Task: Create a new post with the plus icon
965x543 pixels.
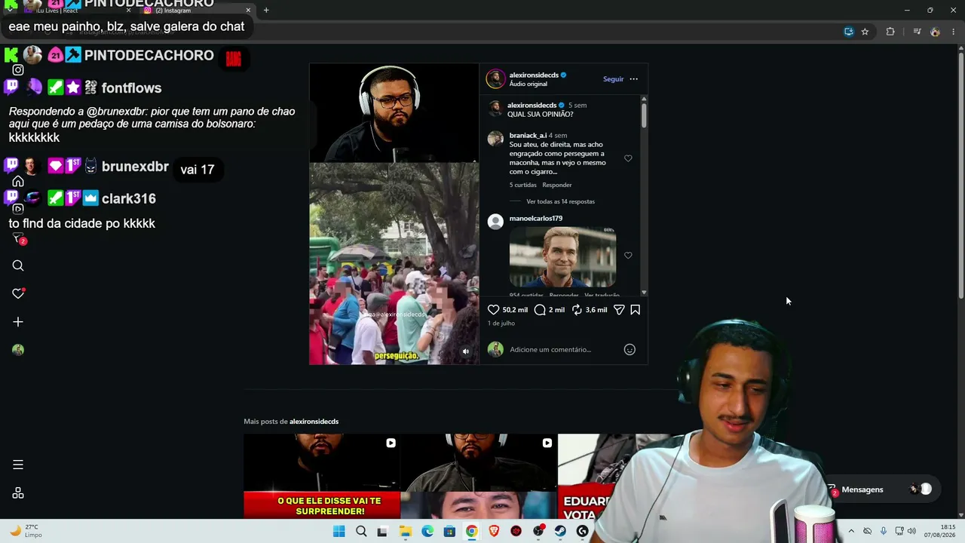Action: click(x=18, y=322)
